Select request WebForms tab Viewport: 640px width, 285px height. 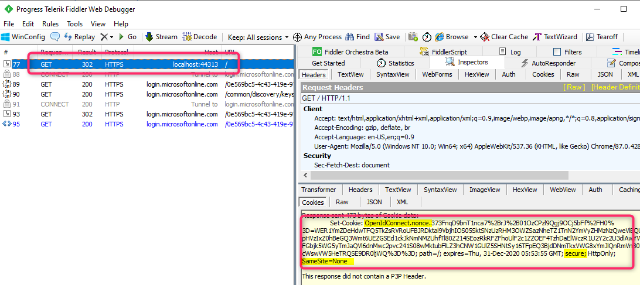(x=437, y=74)
